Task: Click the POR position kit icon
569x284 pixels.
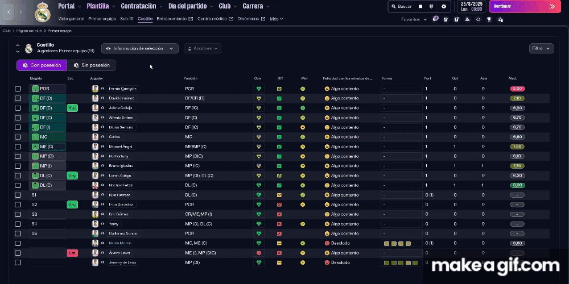Action: [x=35, y=89]
